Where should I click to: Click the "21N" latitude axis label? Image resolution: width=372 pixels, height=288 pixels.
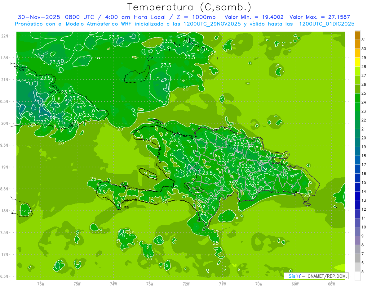(x=5, y=80)
